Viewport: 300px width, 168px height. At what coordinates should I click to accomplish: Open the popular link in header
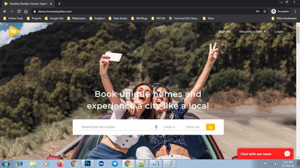(x=224, y=32)
